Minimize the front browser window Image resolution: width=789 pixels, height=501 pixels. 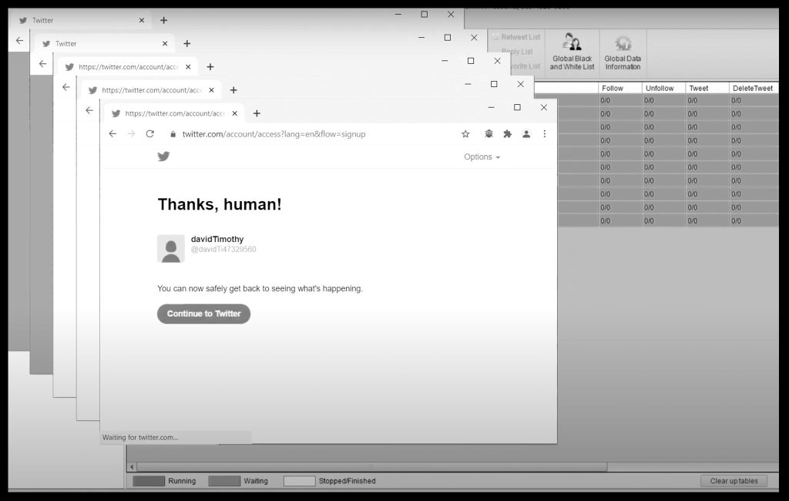point(491,107)
